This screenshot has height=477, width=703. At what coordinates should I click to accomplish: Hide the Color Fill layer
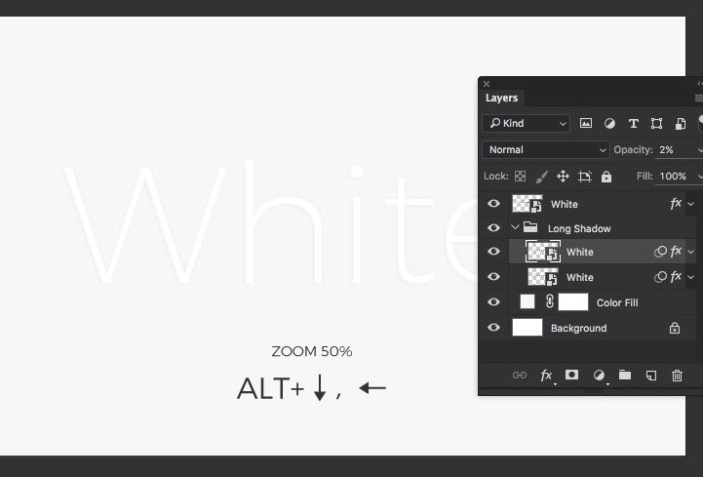[x=493, y=302]
